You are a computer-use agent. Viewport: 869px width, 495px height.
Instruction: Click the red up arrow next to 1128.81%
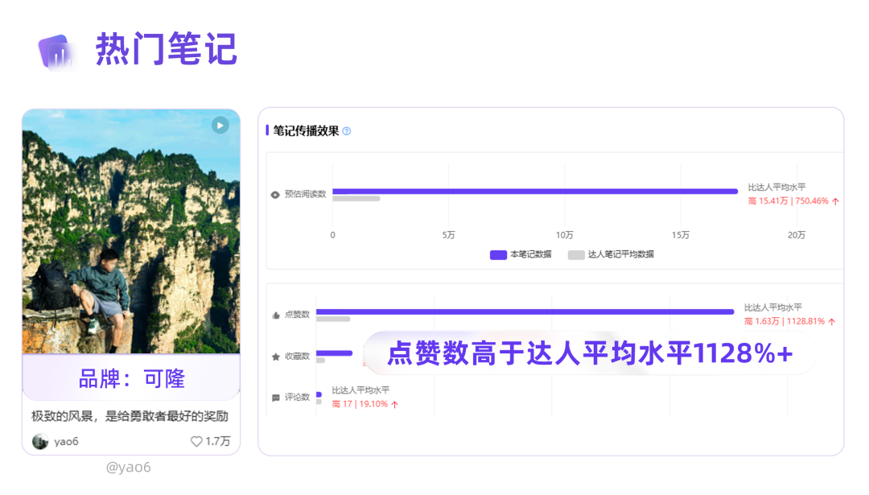pyautogui.click(x=831, y=322)
